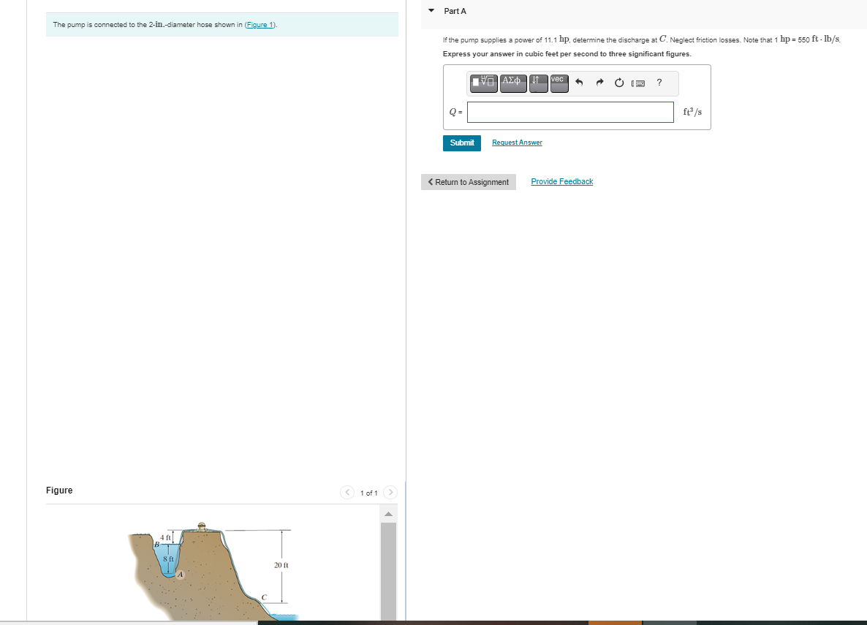Redo the last answer edit
Viewport: 867px width, 625px height.
599,83
